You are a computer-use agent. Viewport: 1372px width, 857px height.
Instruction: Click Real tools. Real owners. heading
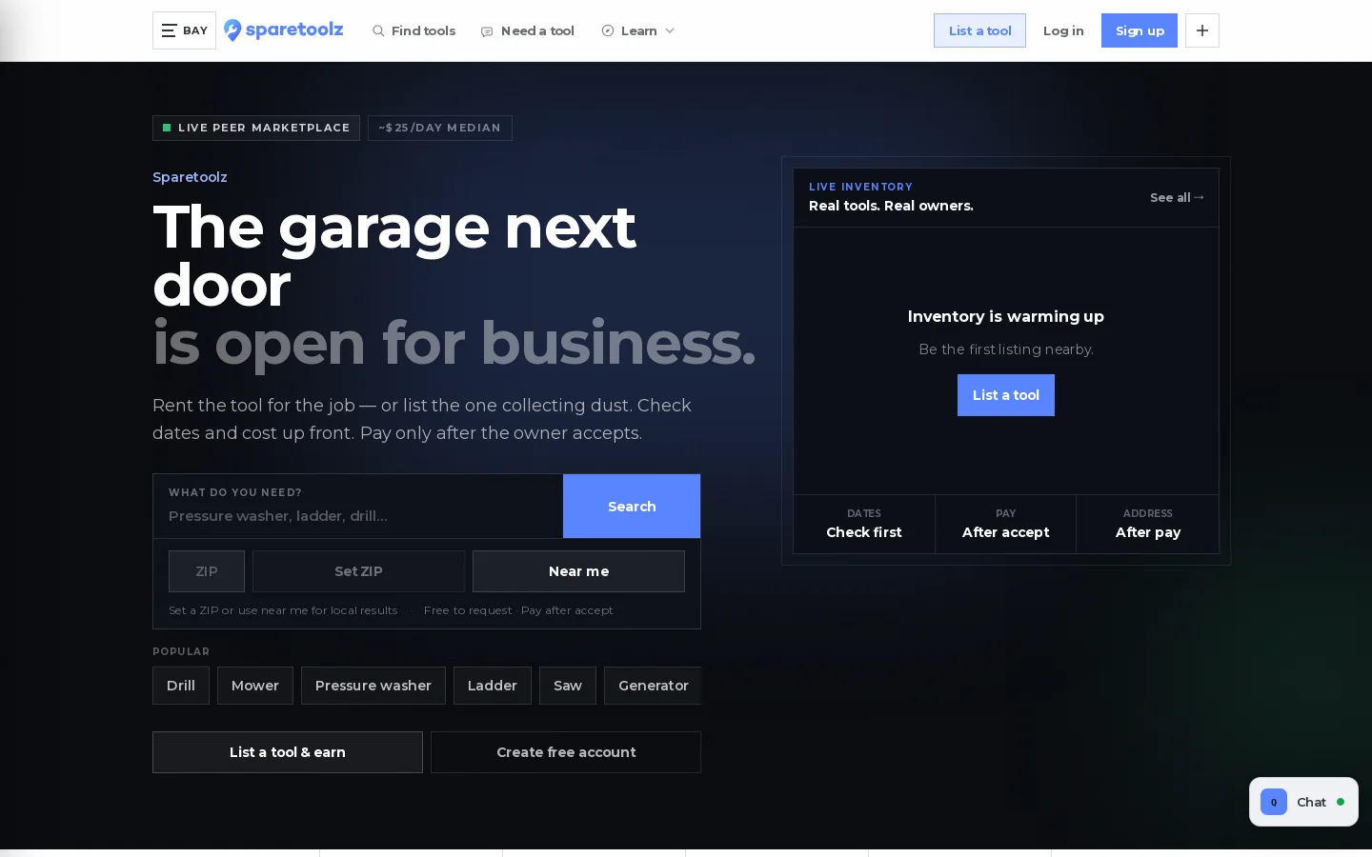click(891, 206)
